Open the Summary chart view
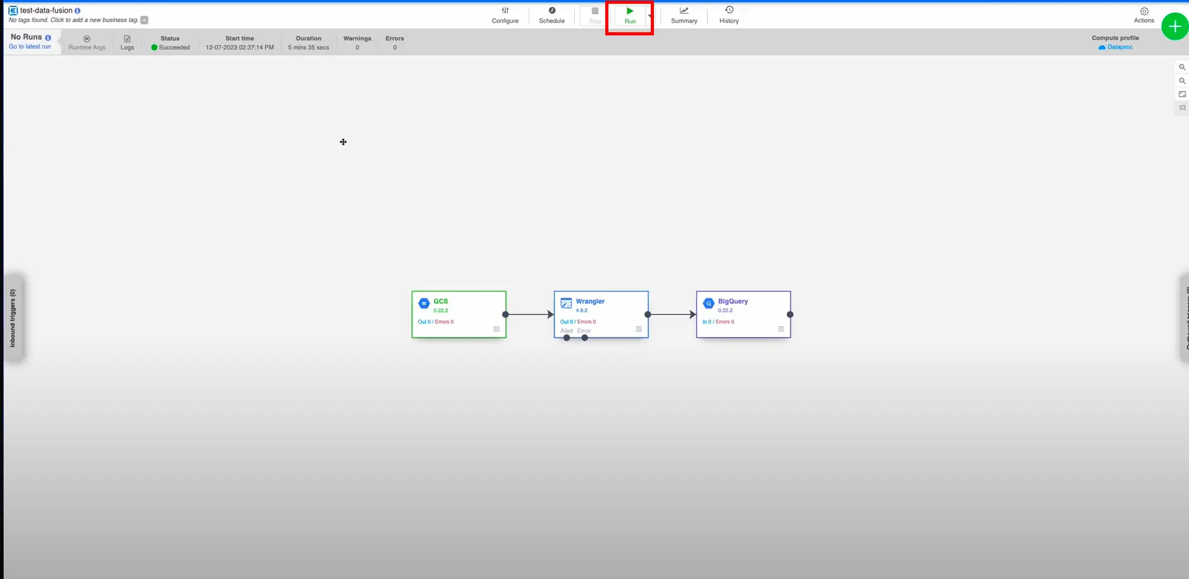The image size is (1189, 579). point(684,15)
